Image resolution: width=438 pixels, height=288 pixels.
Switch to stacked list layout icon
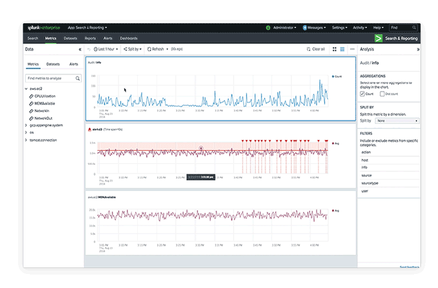(x=342, y=50)
